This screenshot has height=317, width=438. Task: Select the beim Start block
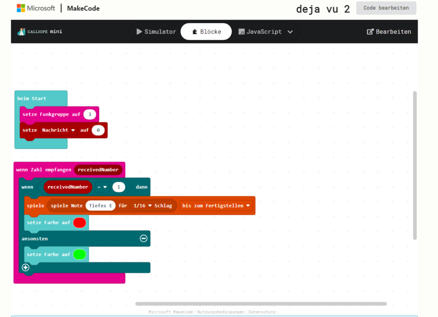pyautogui.click(x=32, y=98)
